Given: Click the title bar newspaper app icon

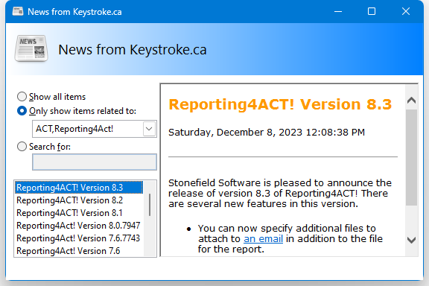Looking at the screenshot, I should point(18,11).
